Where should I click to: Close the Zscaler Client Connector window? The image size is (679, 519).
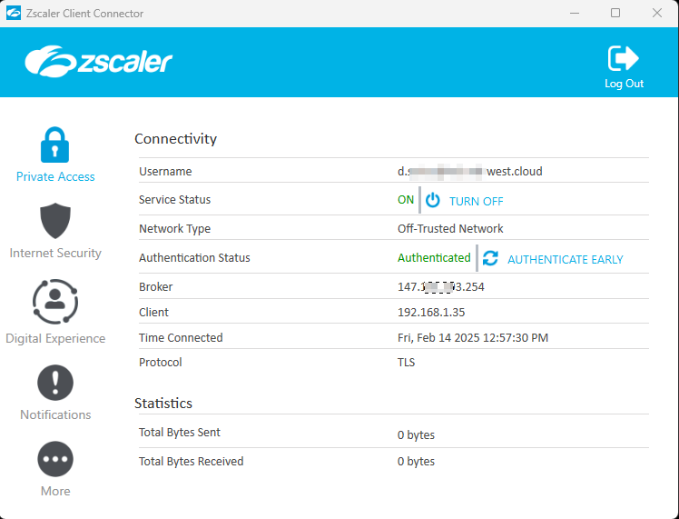point(657,13)
